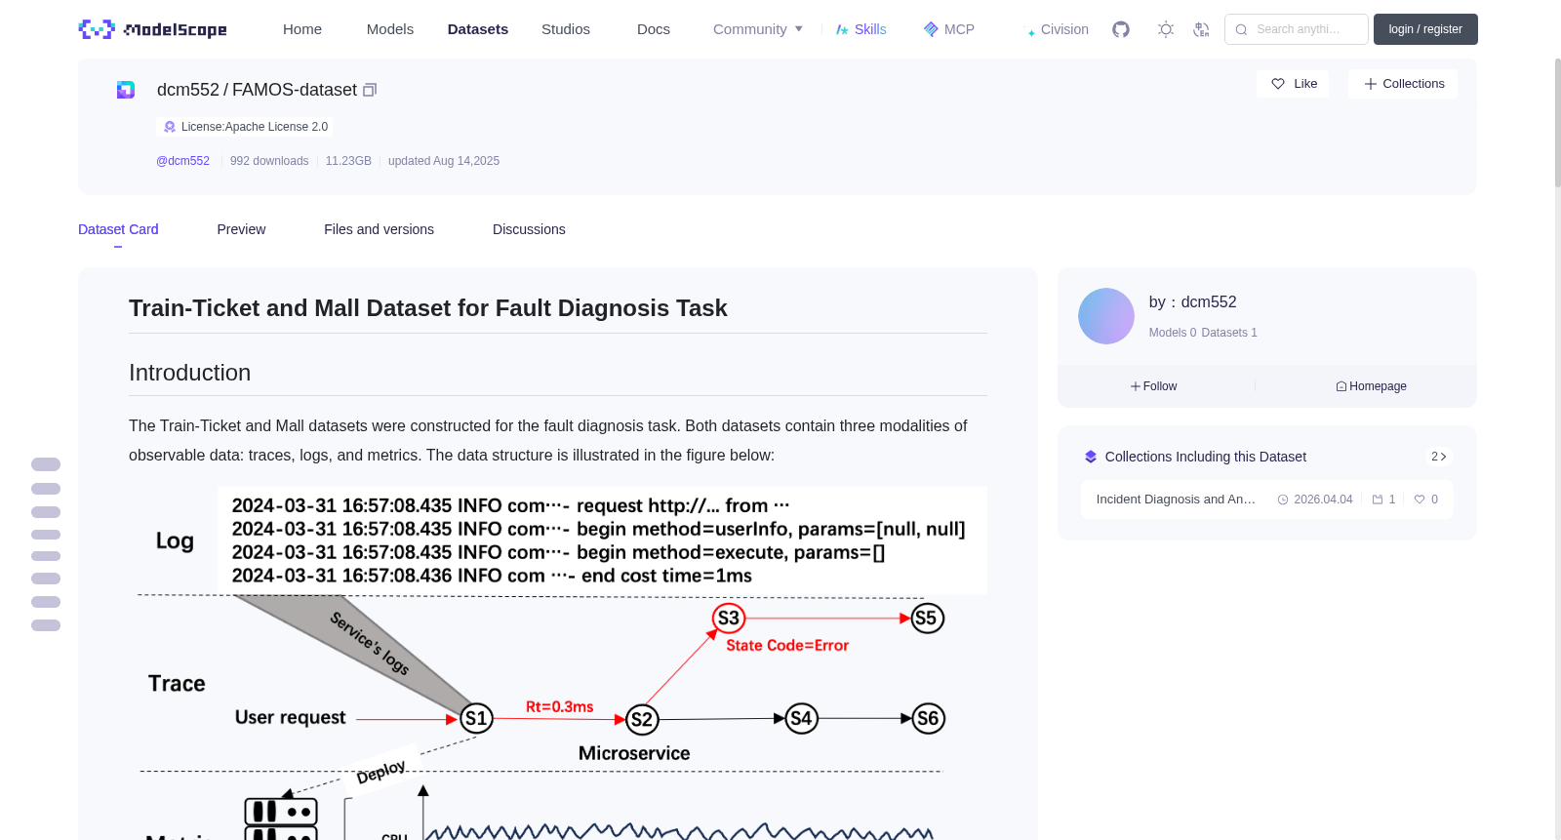Click the 'Models 0' count text
Screen dimensions: 1561x840
[1173, 333]
